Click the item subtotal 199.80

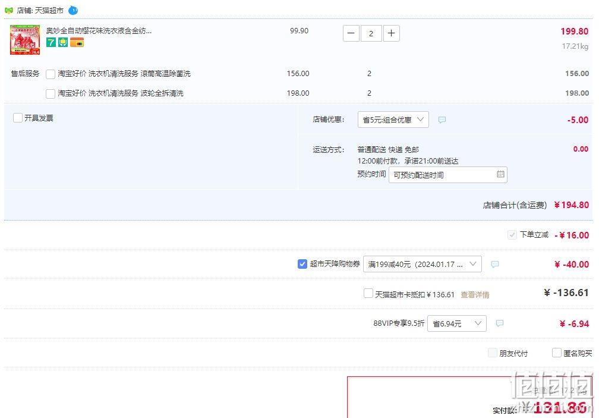[x=574, y=32]
